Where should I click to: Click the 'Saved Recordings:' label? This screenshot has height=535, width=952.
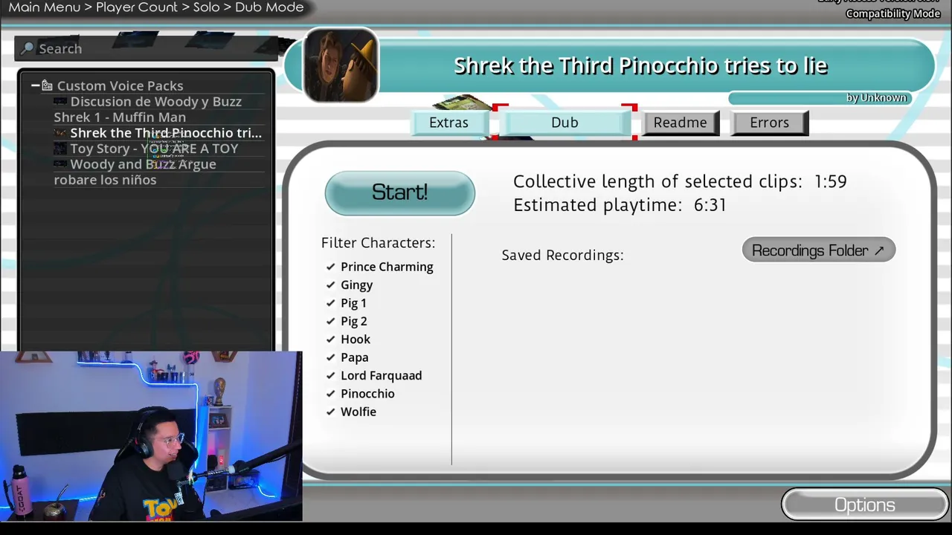[x=562, y=255]
